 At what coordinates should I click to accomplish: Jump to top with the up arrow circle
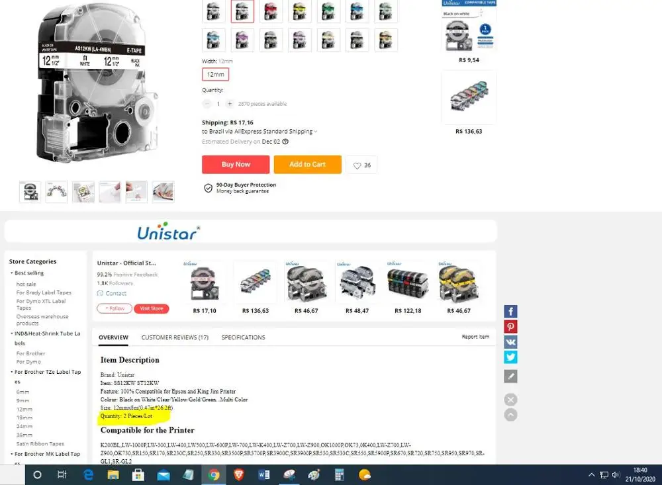(x=510, y=415)
